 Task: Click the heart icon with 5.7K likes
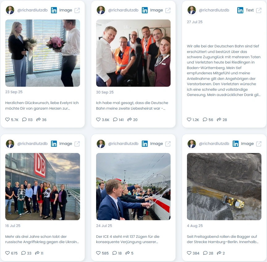(x=7, y=120)
